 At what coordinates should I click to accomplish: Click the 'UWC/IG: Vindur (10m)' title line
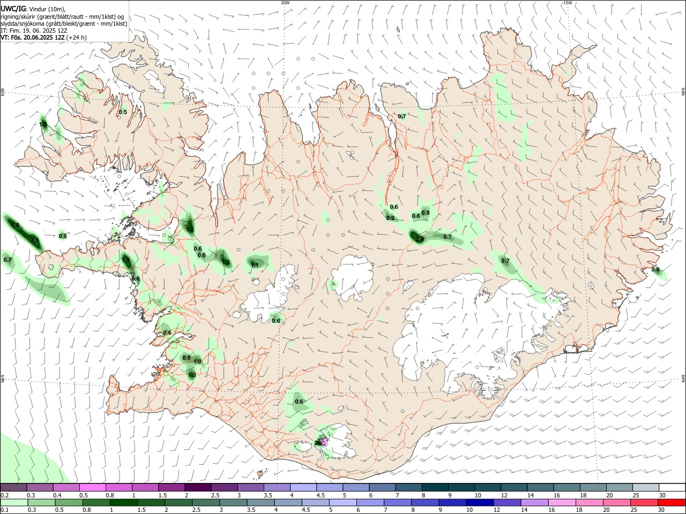33,9
